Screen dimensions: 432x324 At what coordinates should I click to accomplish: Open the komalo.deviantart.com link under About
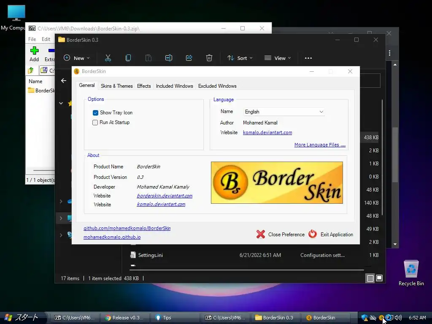click(x=161, y=204)
